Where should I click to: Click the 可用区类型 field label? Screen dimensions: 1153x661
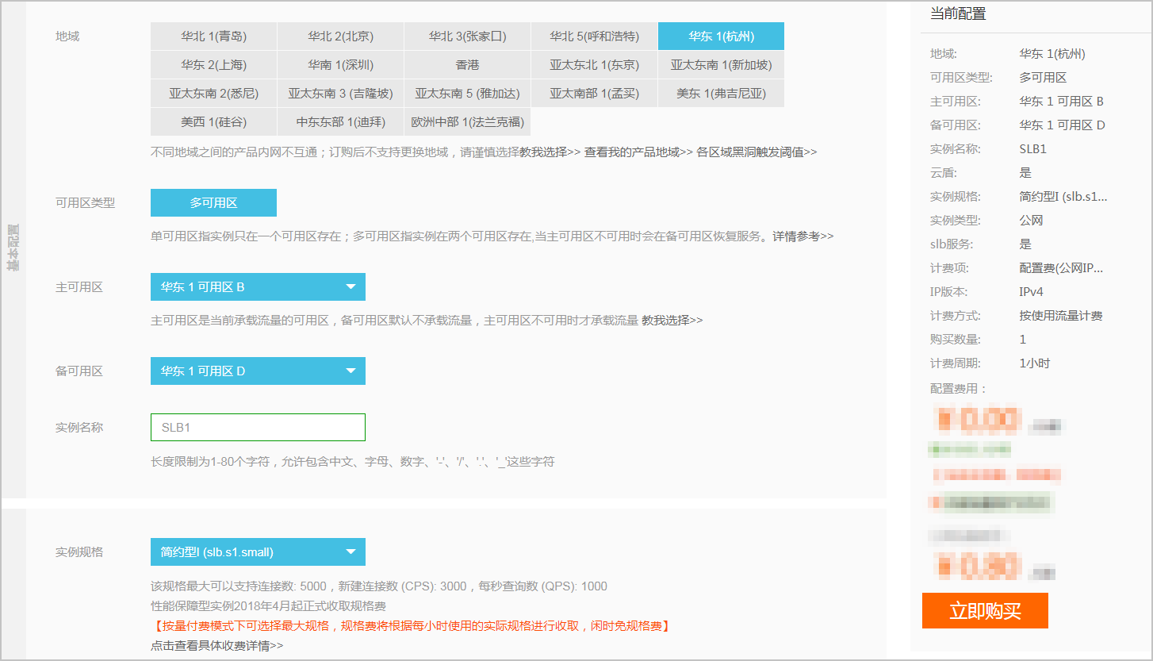pos(85,203)
